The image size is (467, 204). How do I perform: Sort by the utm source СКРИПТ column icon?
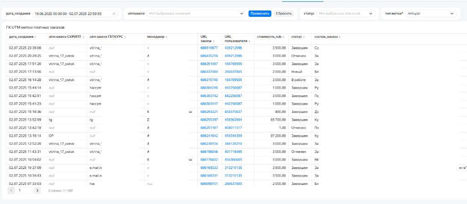(x=83, y=37)
